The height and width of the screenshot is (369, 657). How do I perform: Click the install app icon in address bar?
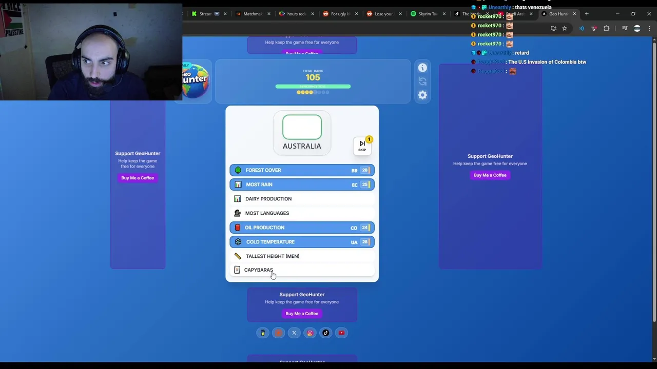[553, 29]
